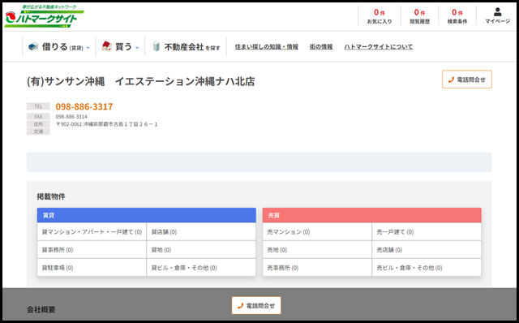Click the 交通 label

coord(38,131)
